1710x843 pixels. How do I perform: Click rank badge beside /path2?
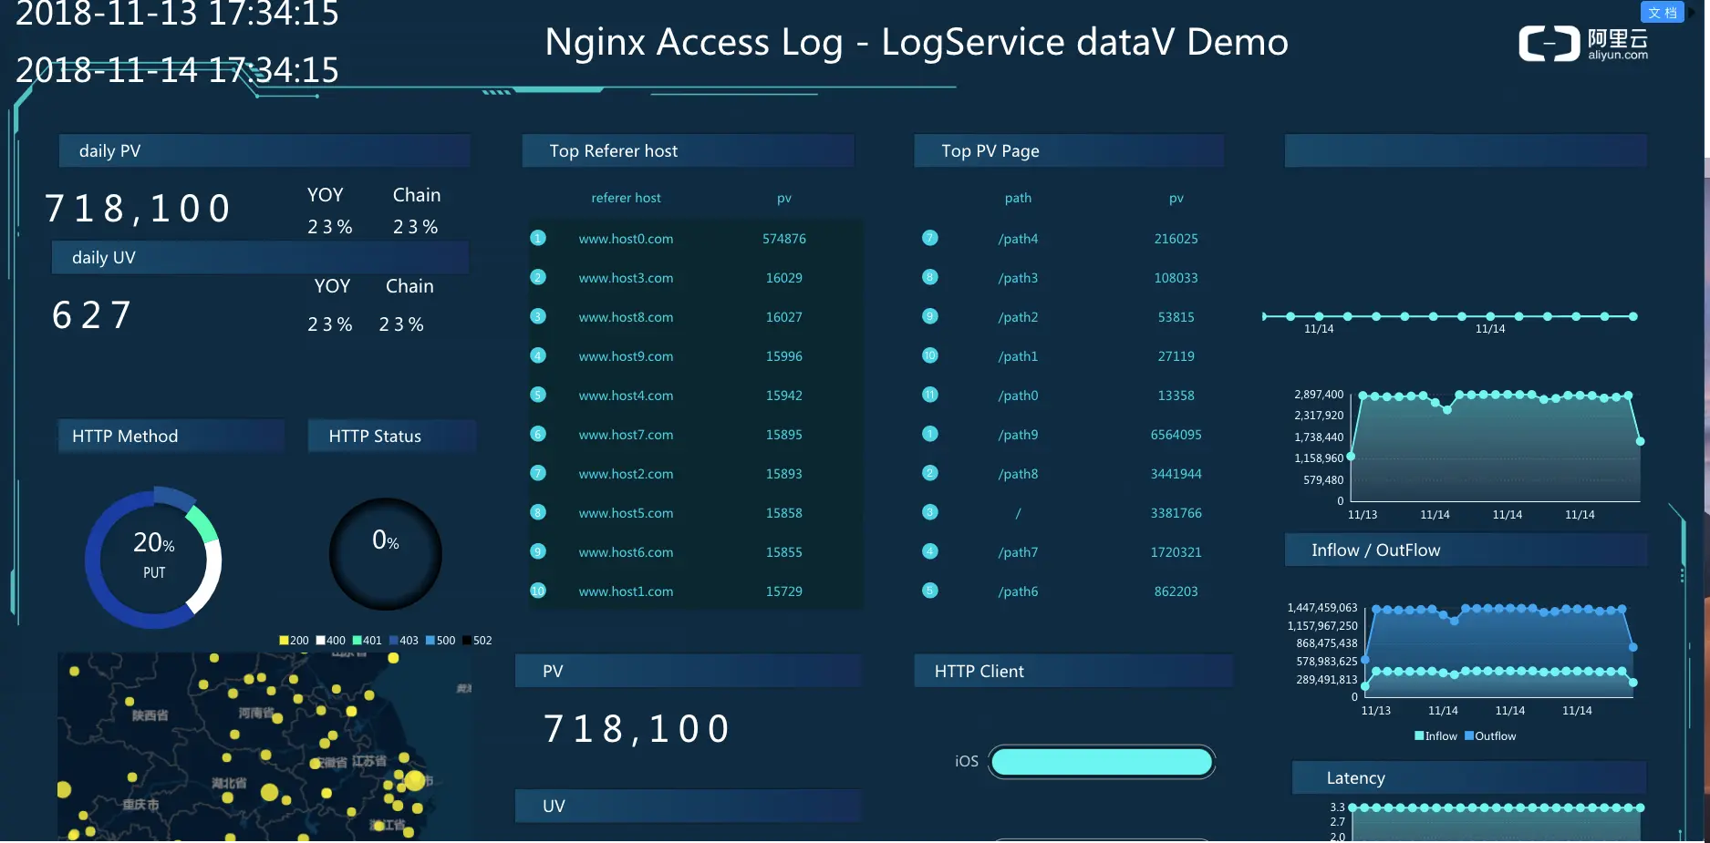pyautogui.click(x=930, y=316)
